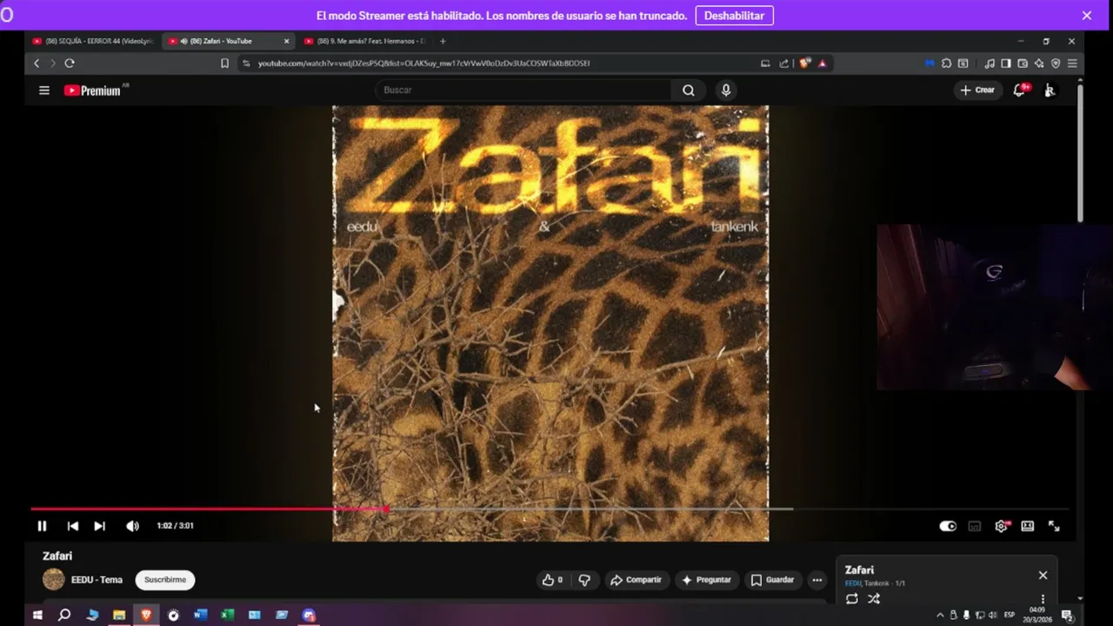Image resolution: width=1113 pixels, height=626 pixels.
Task: Open the browser extensions puzzle icon
Action: tap(946, 63)
